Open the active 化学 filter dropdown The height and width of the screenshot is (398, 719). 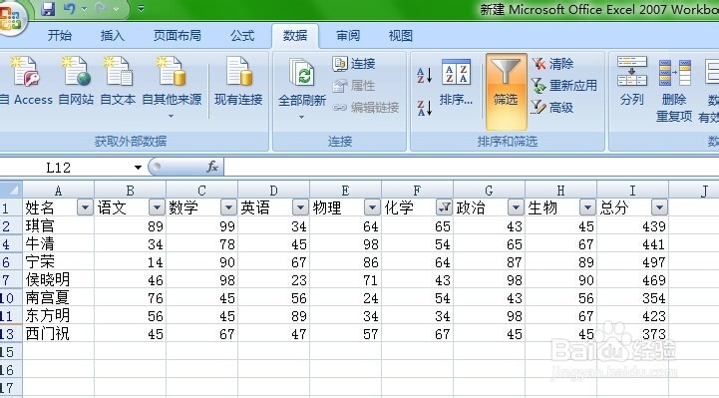444,207
